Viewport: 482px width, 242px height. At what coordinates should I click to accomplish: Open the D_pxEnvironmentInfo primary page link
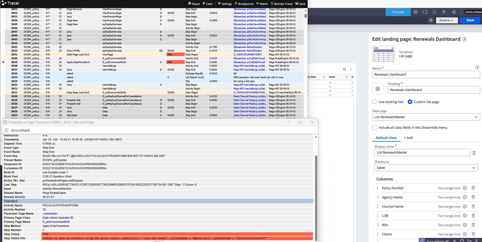click(x=56, y=222)
